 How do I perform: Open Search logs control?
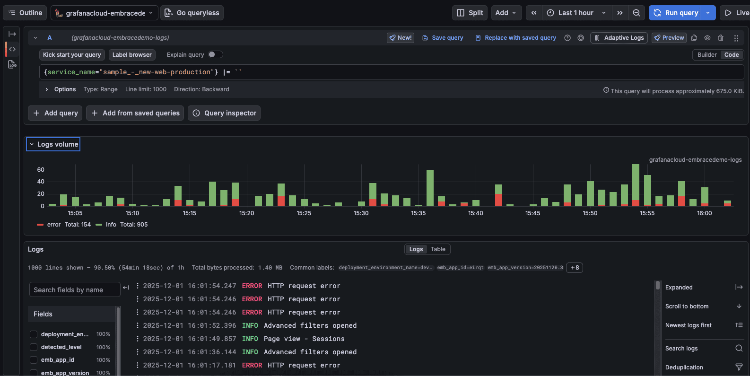[704, 349]
